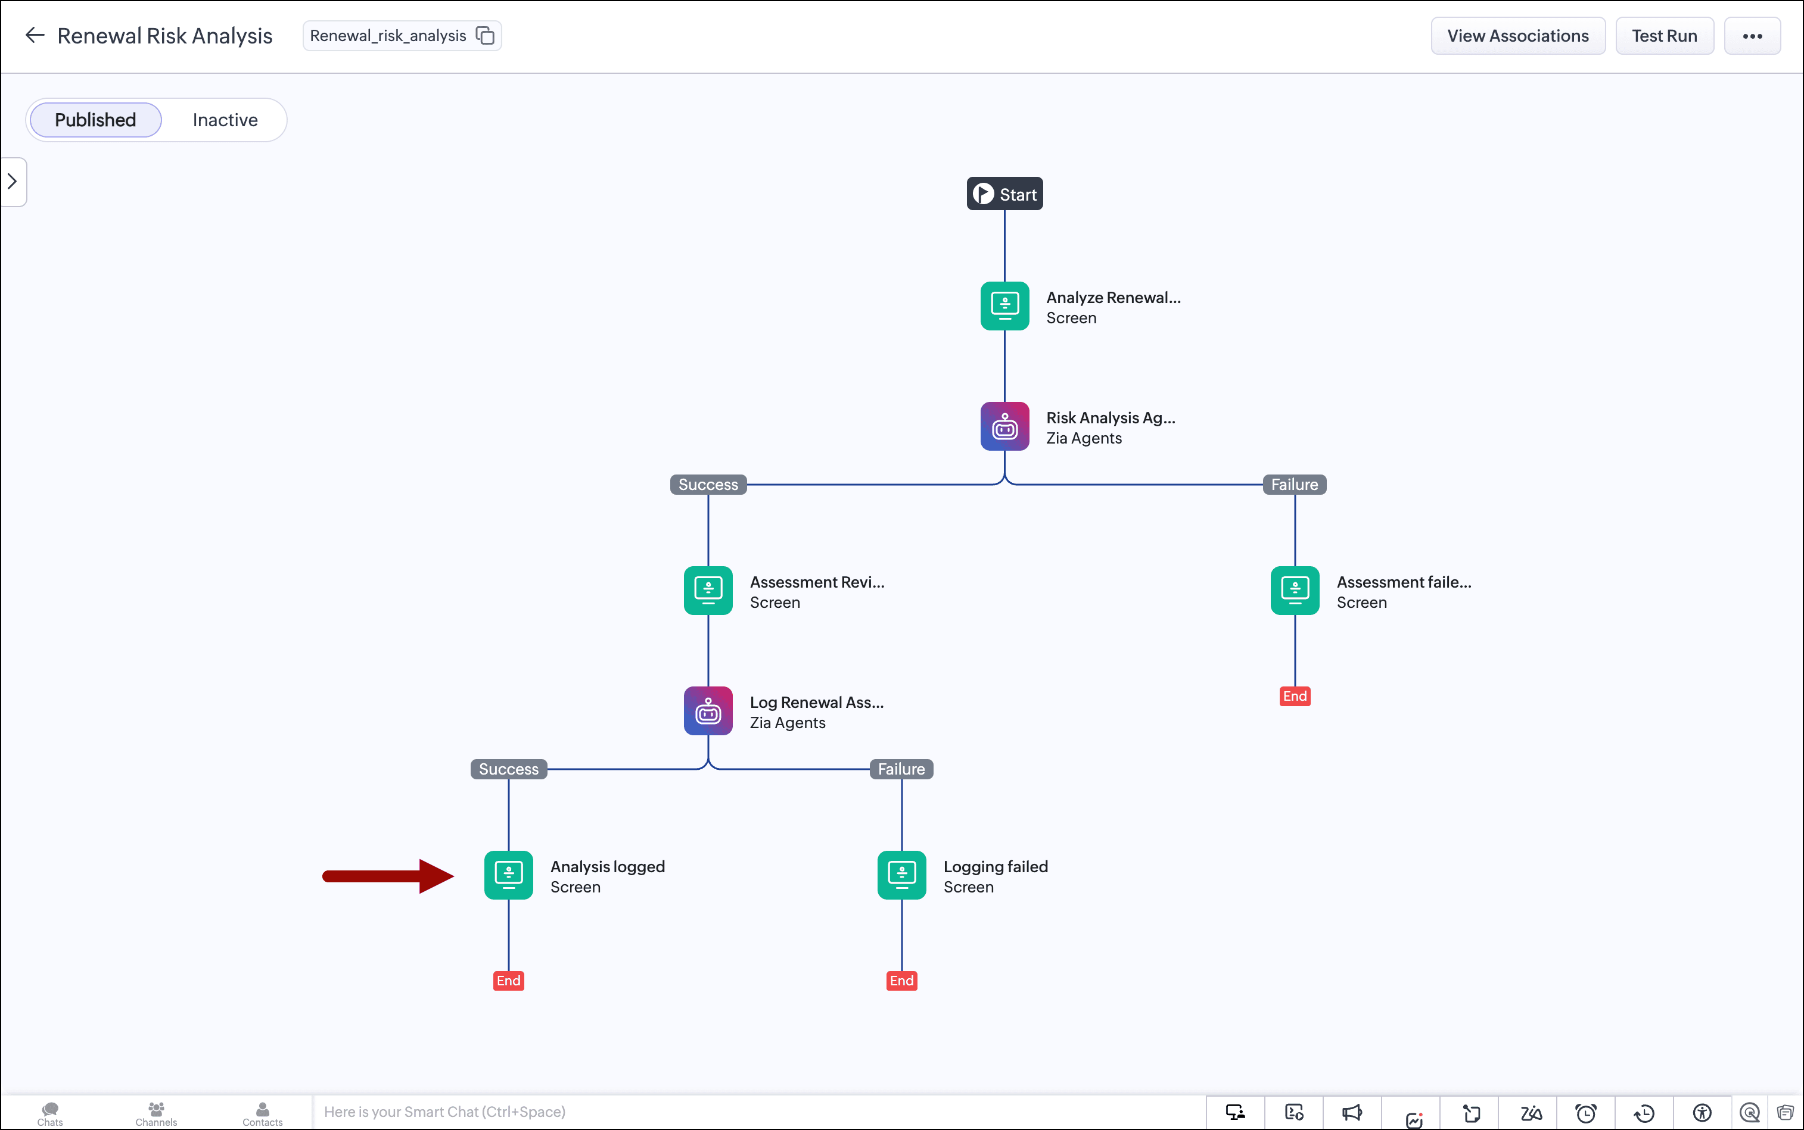The height and width of the screenshot is (1130, 1804).
Task: Open the Zia assistant icon
Action: coord(1531,1113)
